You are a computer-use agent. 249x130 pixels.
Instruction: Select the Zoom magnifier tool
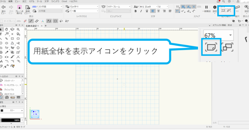18,29
